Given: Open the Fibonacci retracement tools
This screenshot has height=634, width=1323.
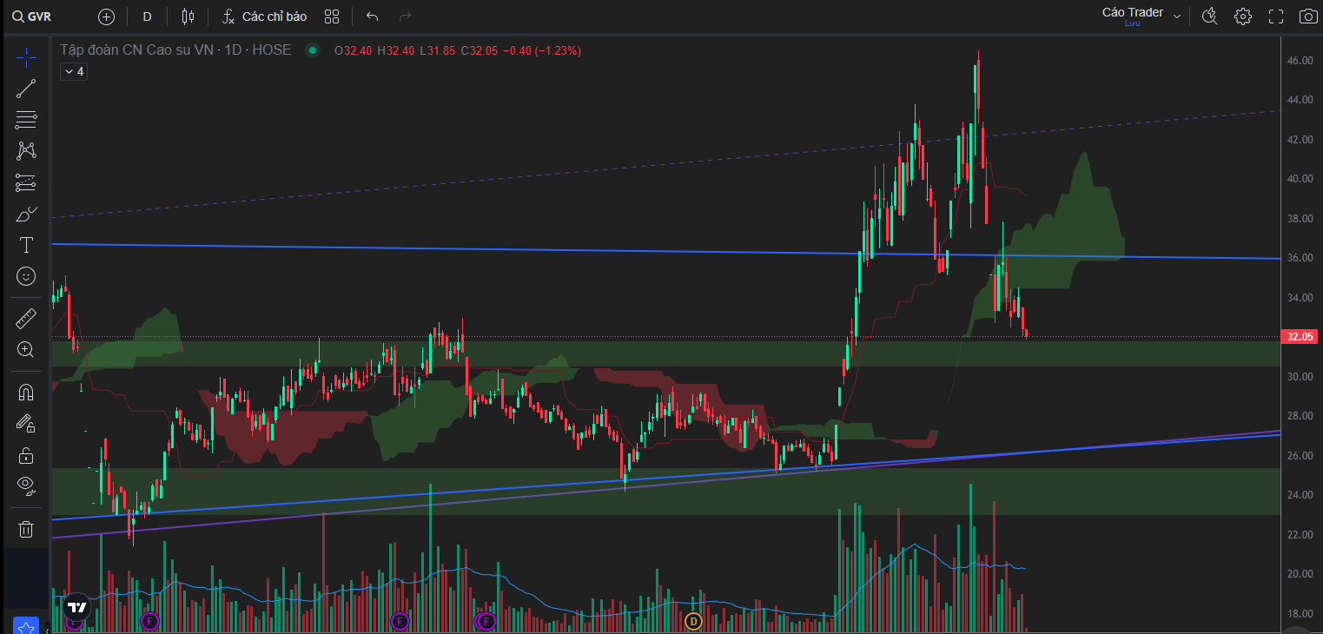Looking at the screenshot, I should point(26,120).
